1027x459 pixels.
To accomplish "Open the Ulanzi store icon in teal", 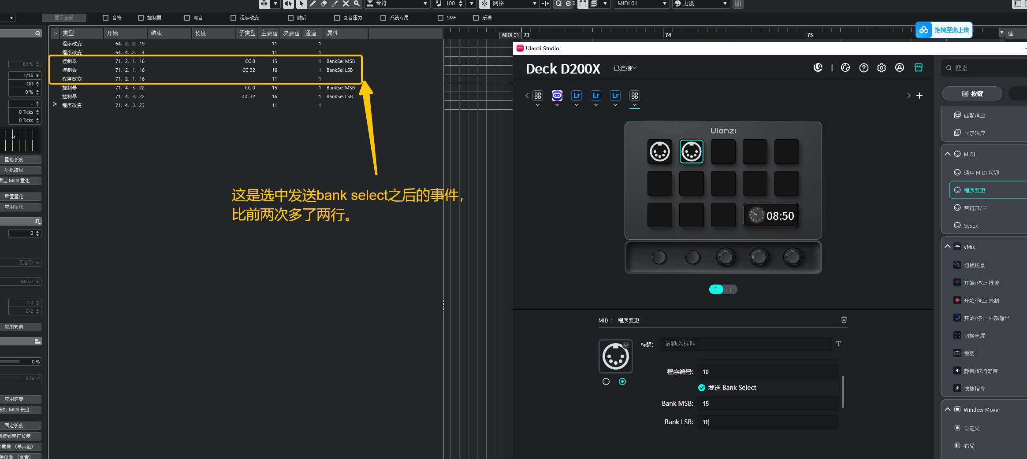I will (x=919, y=67).
